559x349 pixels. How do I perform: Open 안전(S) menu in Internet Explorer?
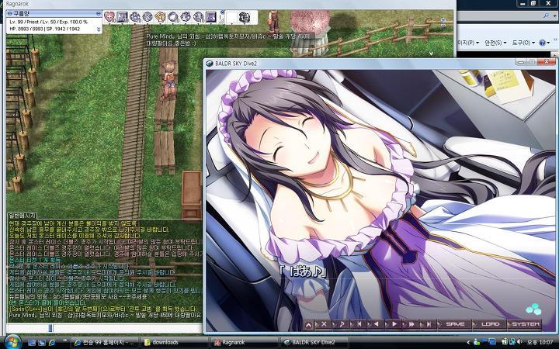tap(495, 43)
